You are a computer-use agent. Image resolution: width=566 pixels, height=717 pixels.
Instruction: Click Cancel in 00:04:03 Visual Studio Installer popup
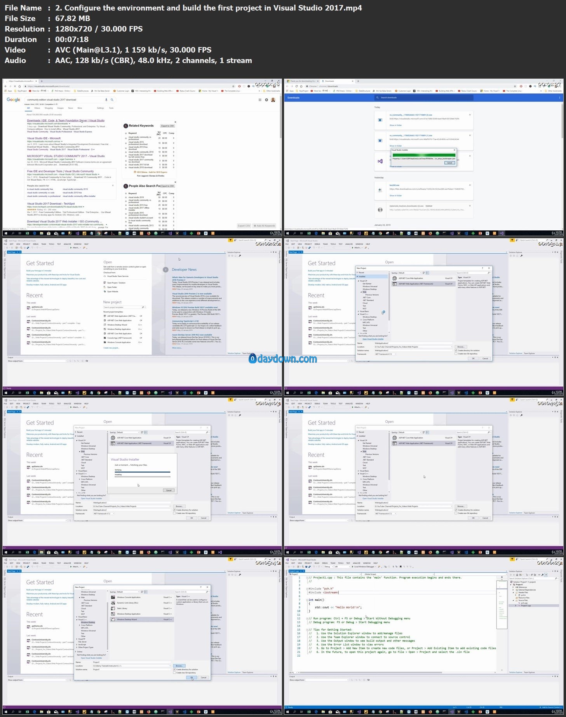click(169, 490)
